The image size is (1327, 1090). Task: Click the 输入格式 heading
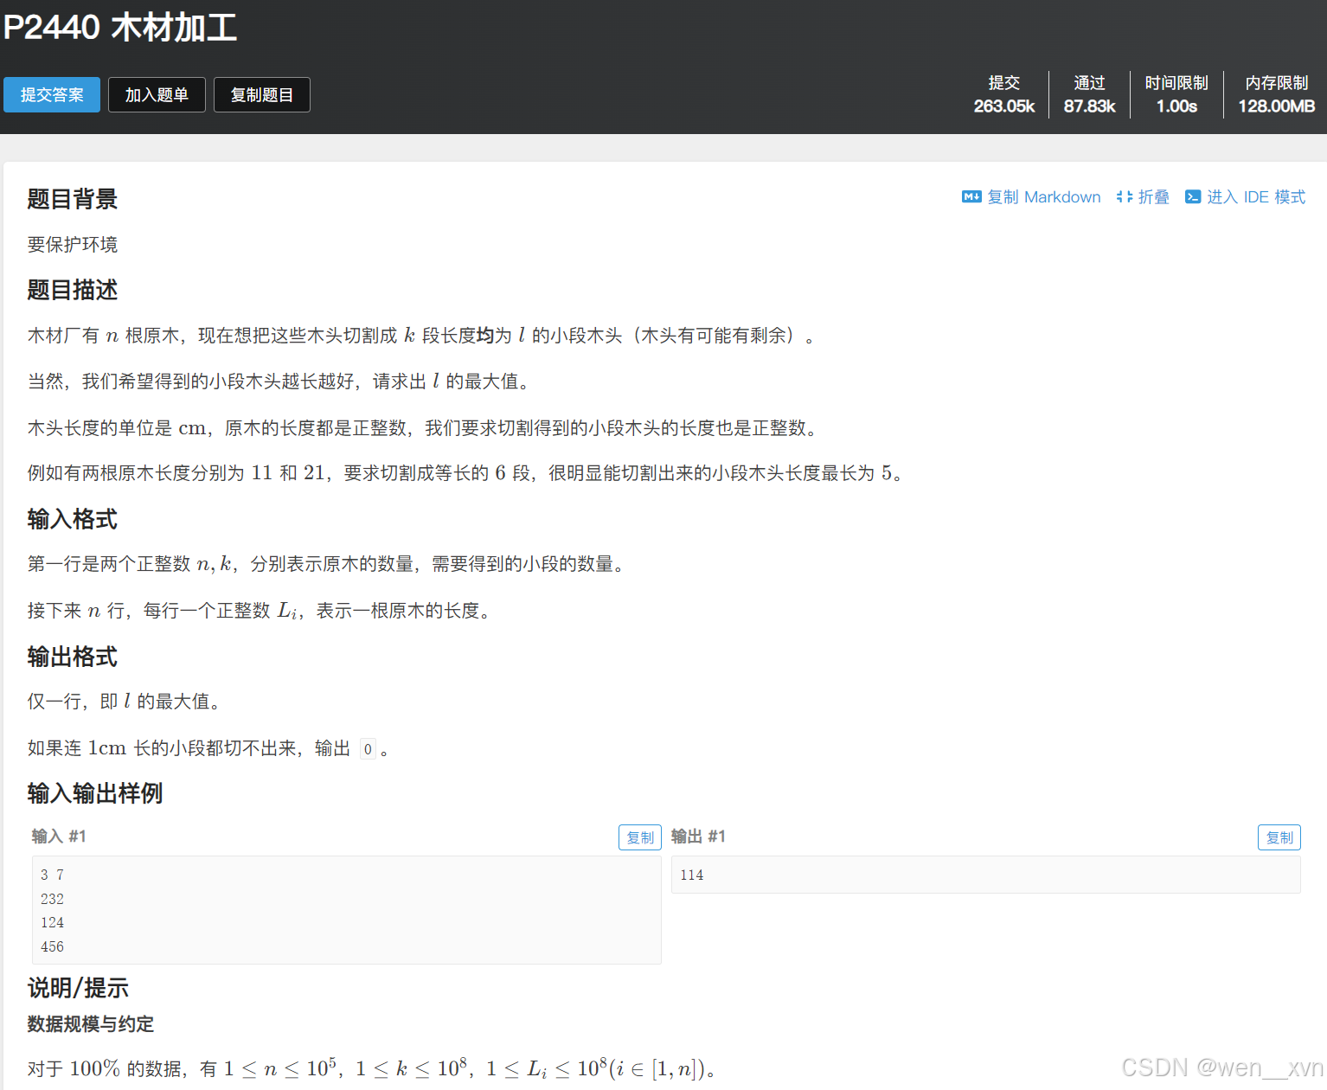coord(73,519)
